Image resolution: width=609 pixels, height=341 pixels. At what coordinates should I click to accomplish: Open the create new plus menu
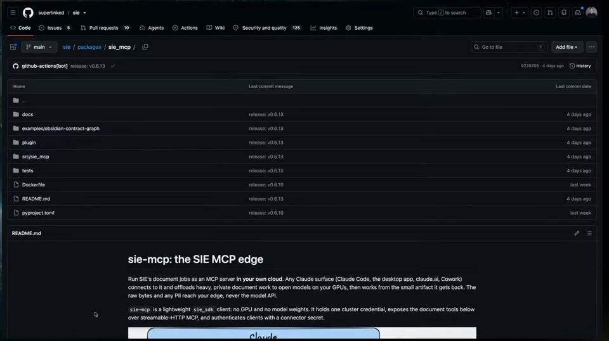pos(520,13)
